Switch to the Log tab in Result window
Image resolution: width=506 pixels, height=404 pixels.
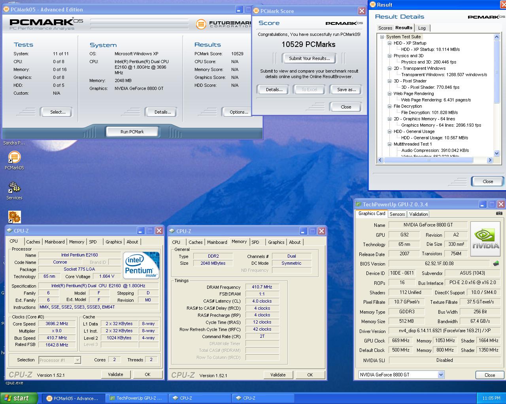pos(422,28)
